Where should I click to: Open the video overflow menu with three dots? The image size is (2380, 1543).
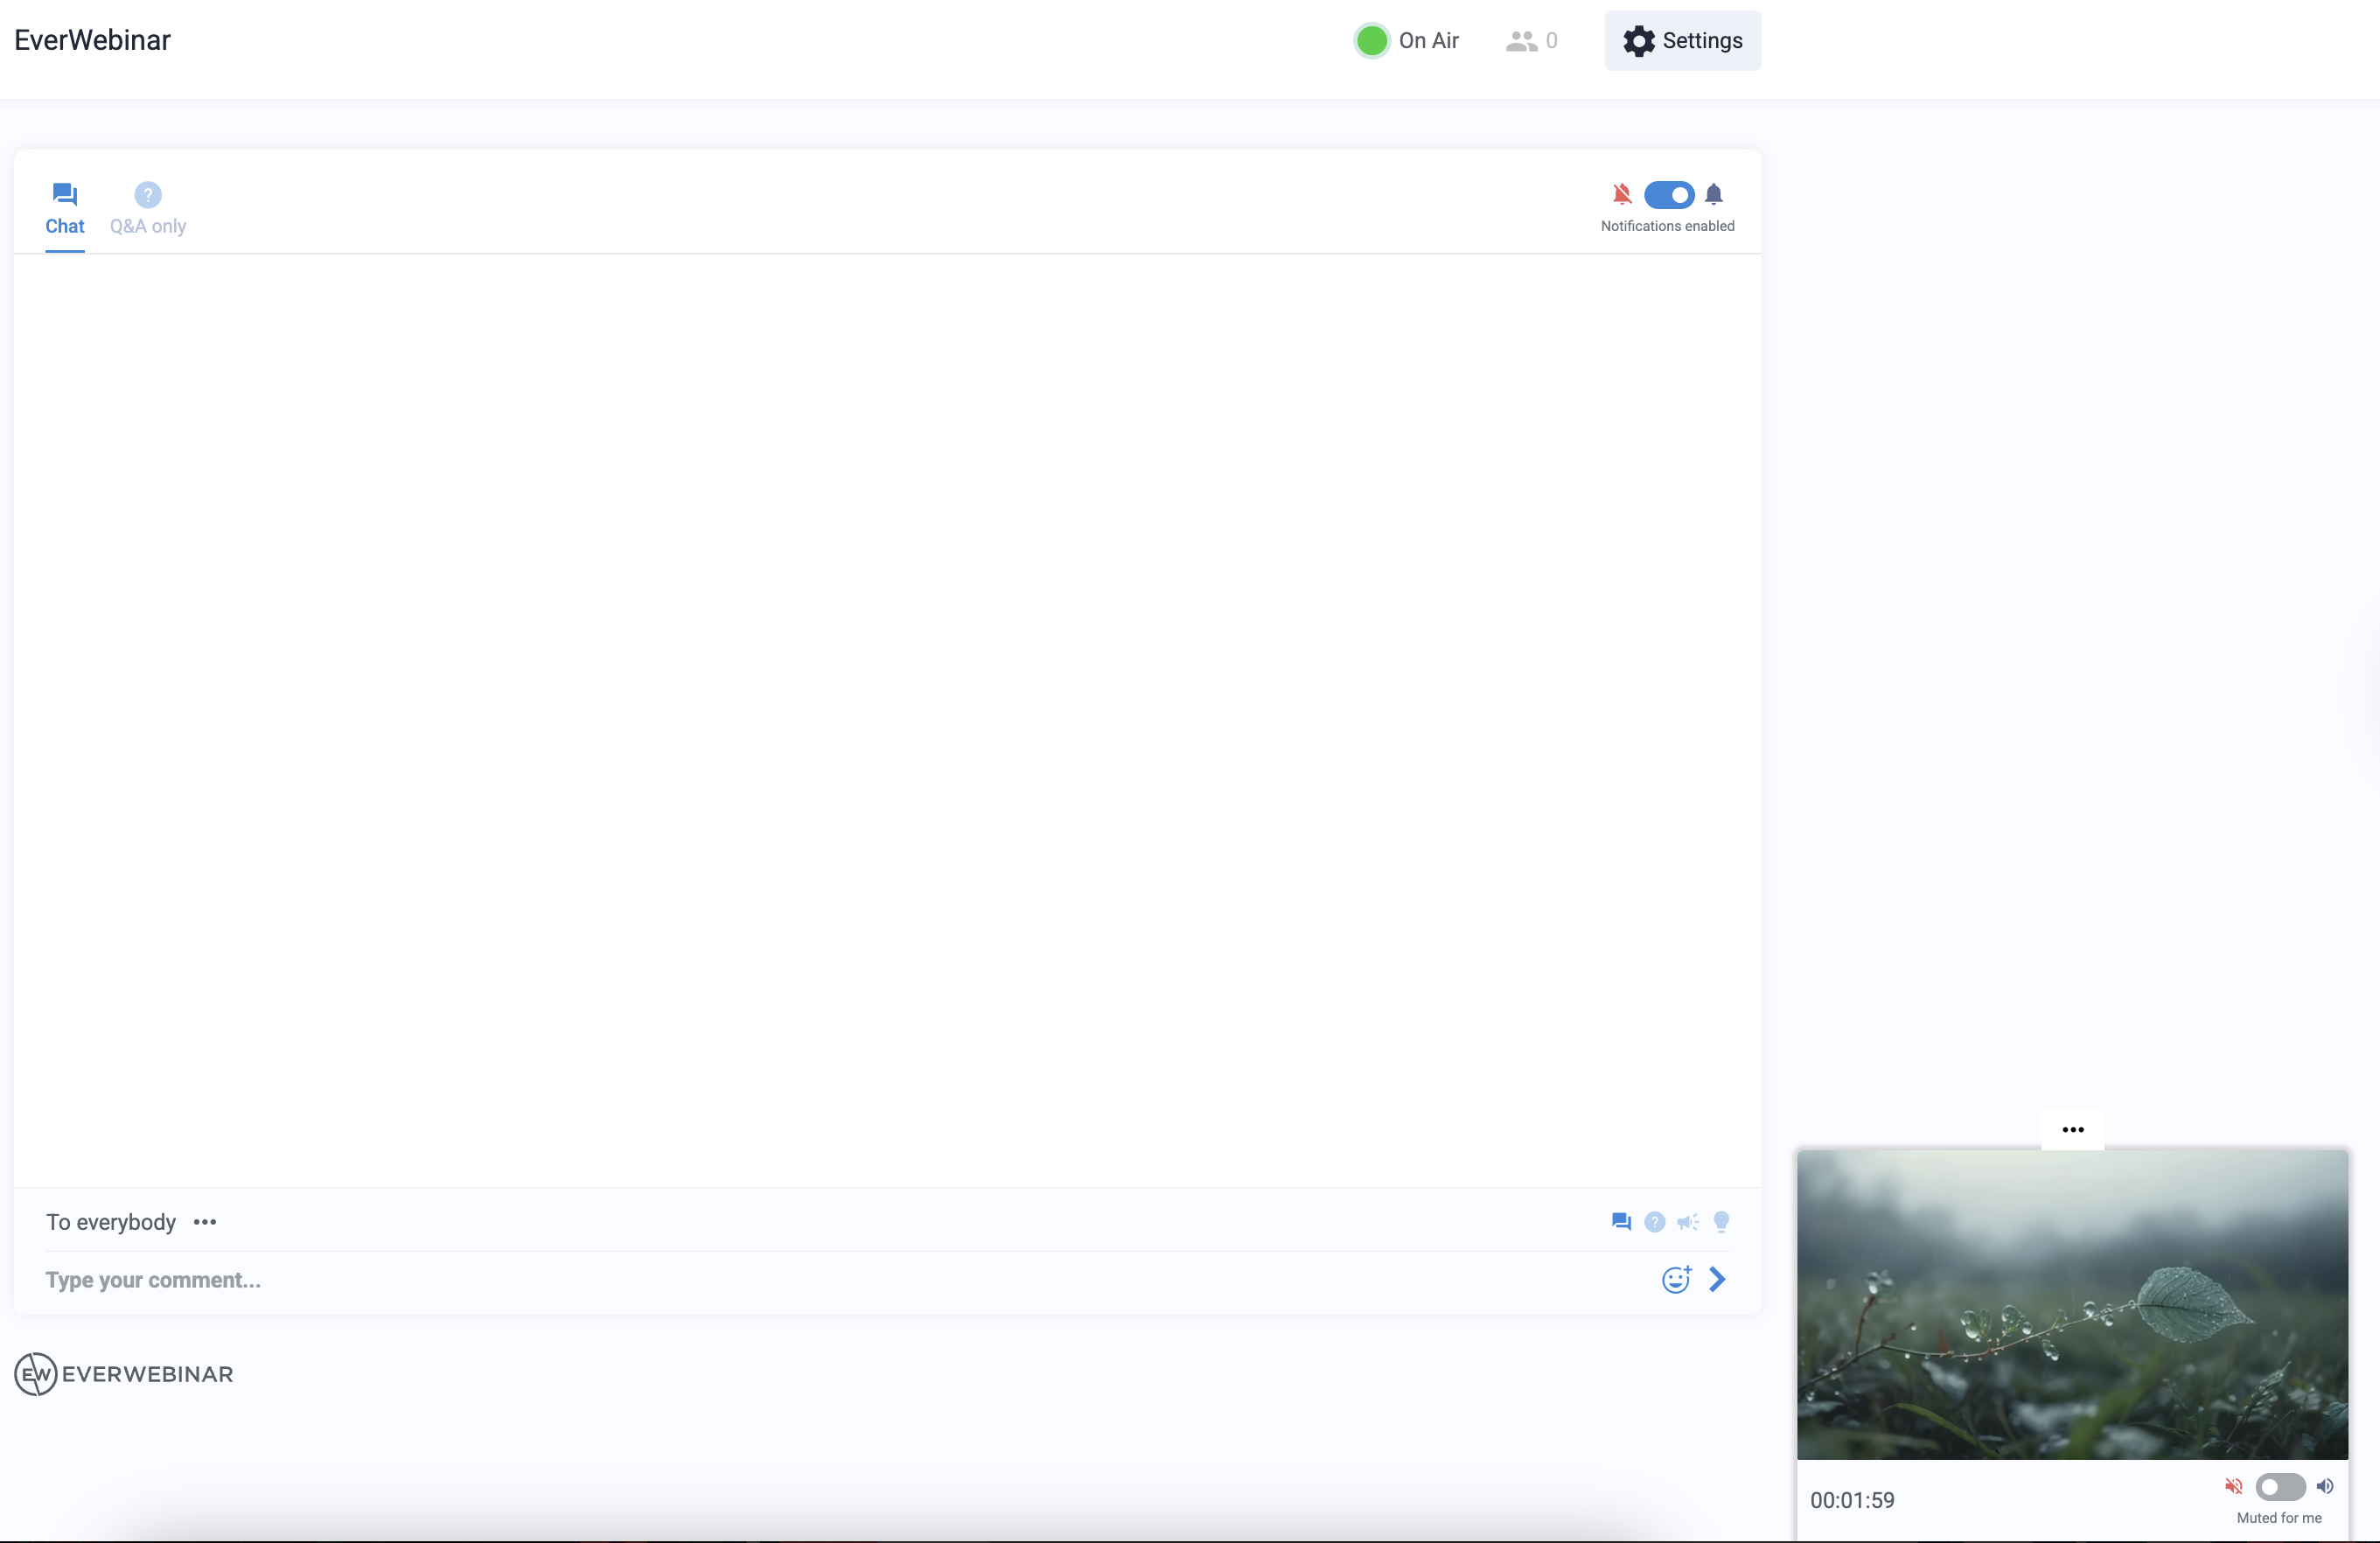[x=2072, y=1130]
